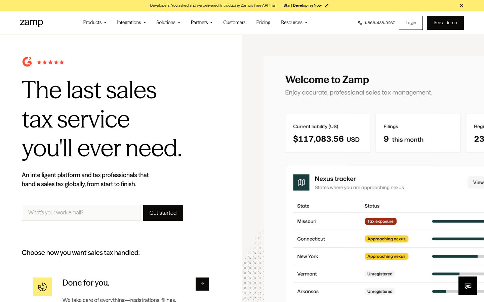Screen dimensions: 484x302
Task: Open the Solutions dropdown menu
Action: pyautogui.click(x=168, y=22)
